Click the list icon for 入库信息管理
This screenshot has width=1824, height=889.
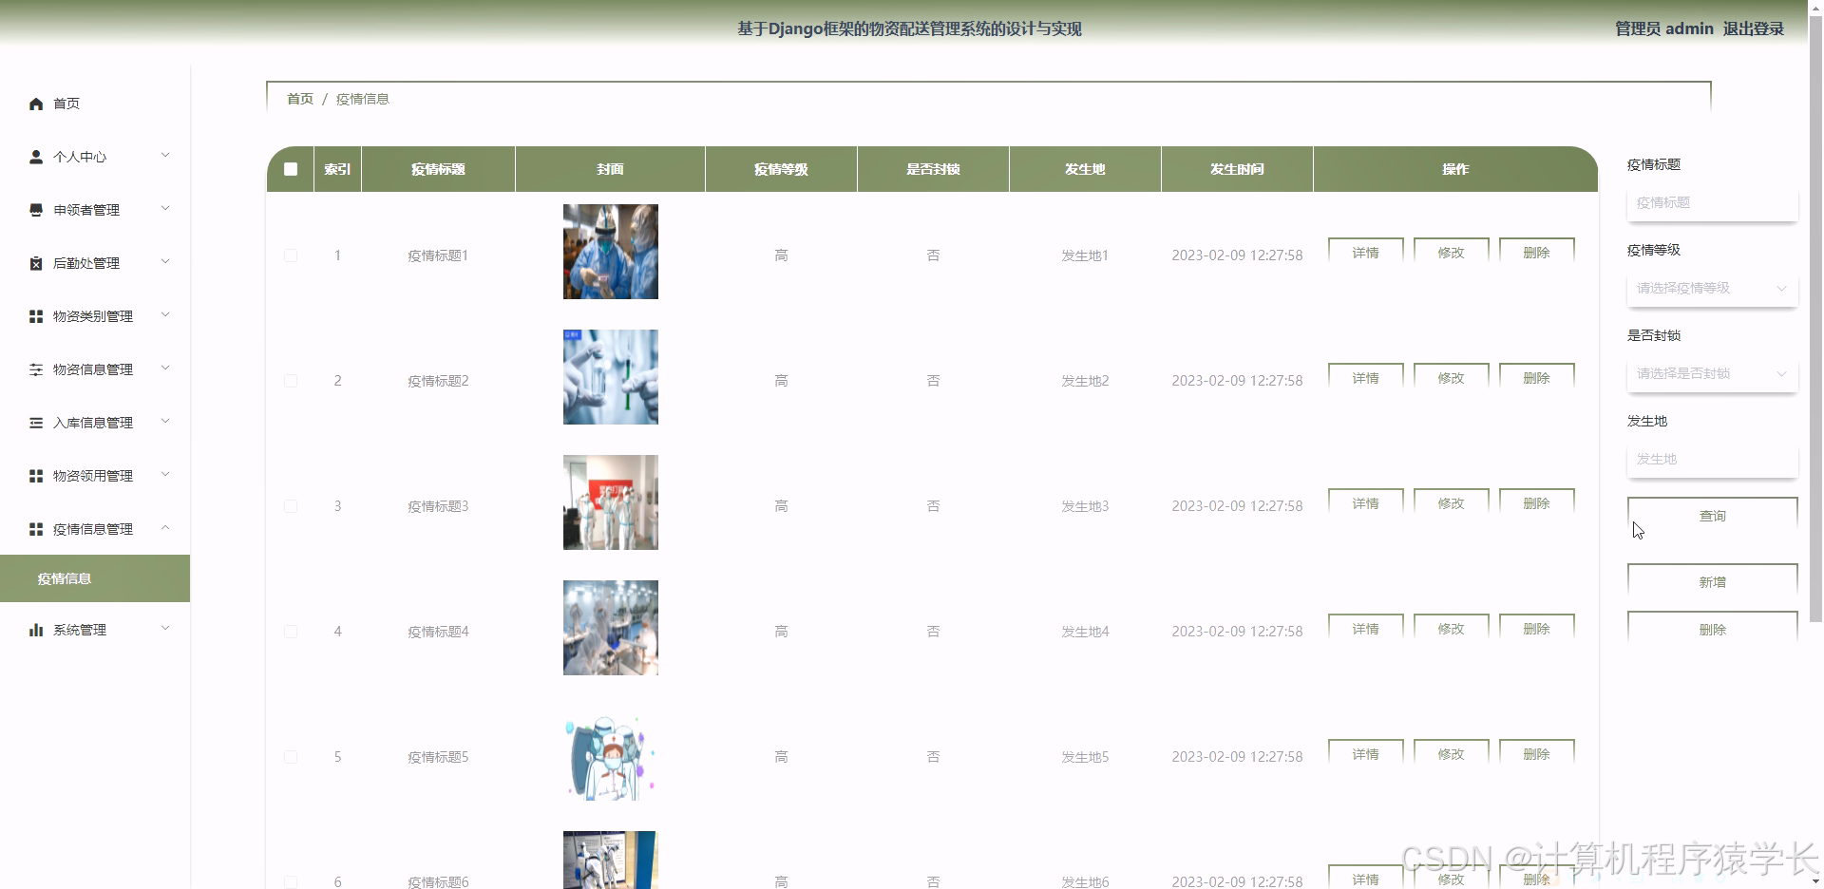click(36, 423)
